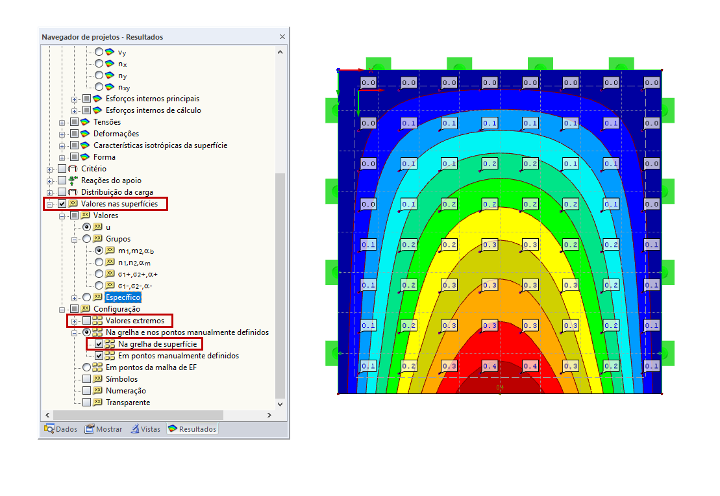Switch to the Resultados tab

pos(192,429)
